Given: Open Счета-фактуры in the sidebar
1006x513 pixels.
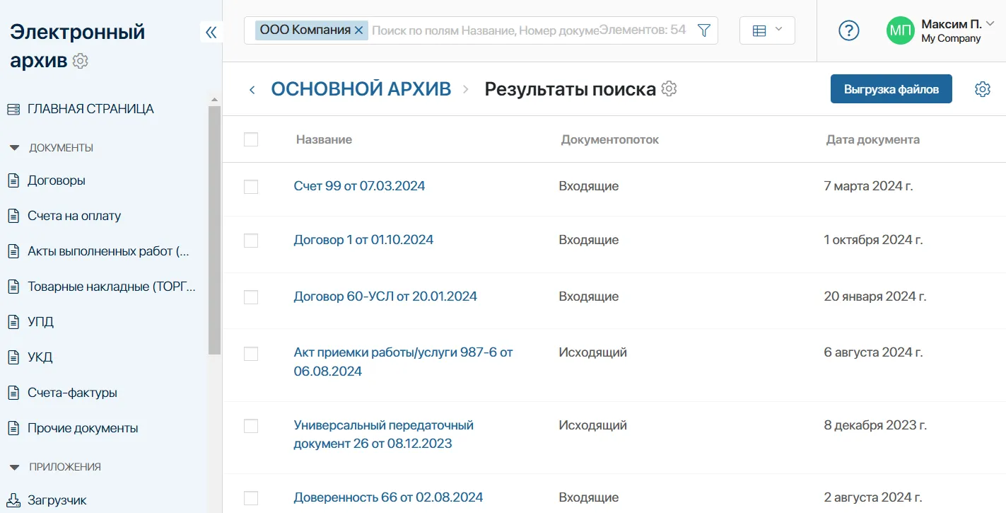Looking at the screenshot, I should [73, 393].
